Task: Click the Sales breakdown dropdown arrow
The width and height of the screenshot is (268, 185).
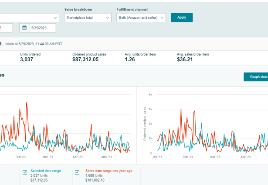Action: [x=107, y=18]
